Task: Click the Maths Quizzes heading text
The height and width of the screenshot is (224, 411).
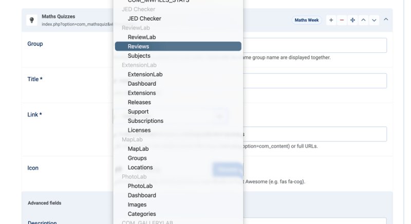Action: pos(59,16)
